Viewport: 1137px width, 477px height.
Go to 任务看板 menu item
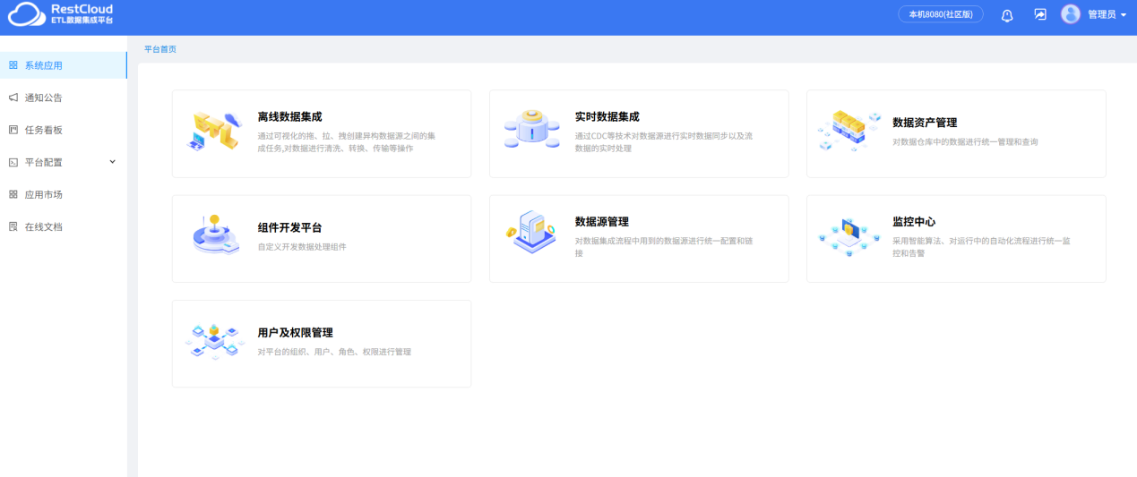click(64, 130)
